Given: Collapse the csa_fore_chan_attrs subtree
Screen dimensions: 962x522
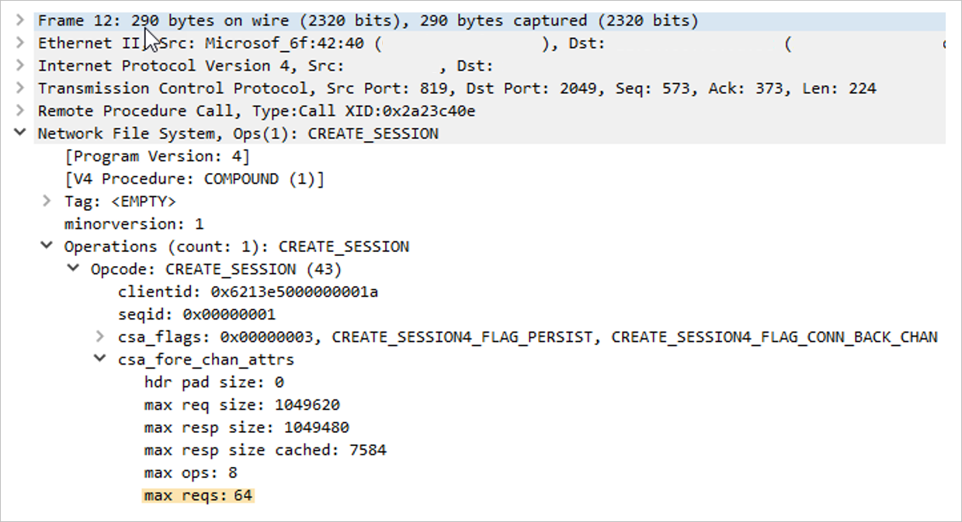Looking at the screenshot, I should [101, 359].
